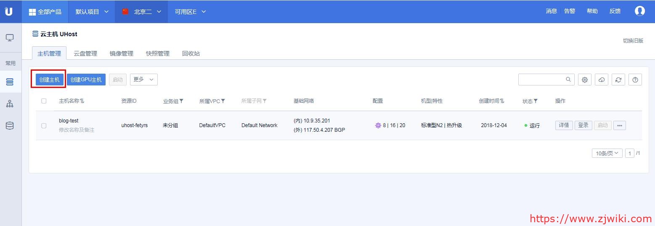
Task: Focus the host search input field
Action: pos(542,79)
